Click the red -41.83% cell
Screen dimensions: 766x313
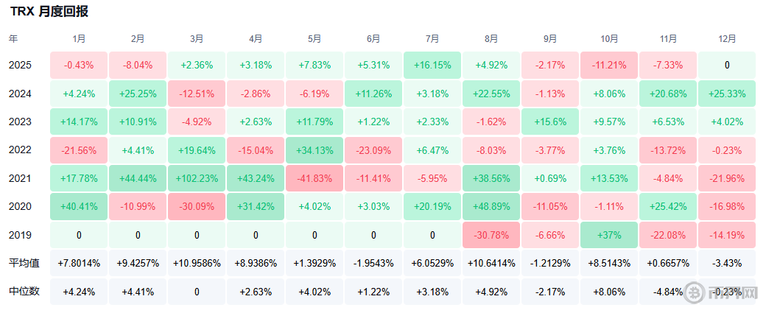(x=315, y=178)
